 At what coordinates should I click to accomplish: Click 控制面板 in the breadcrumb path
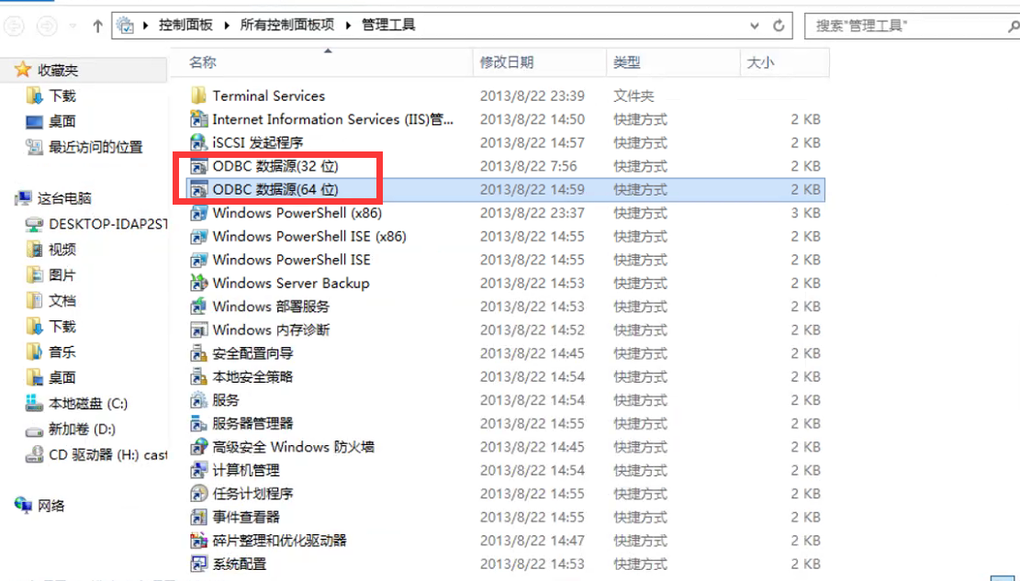point(185,26)
